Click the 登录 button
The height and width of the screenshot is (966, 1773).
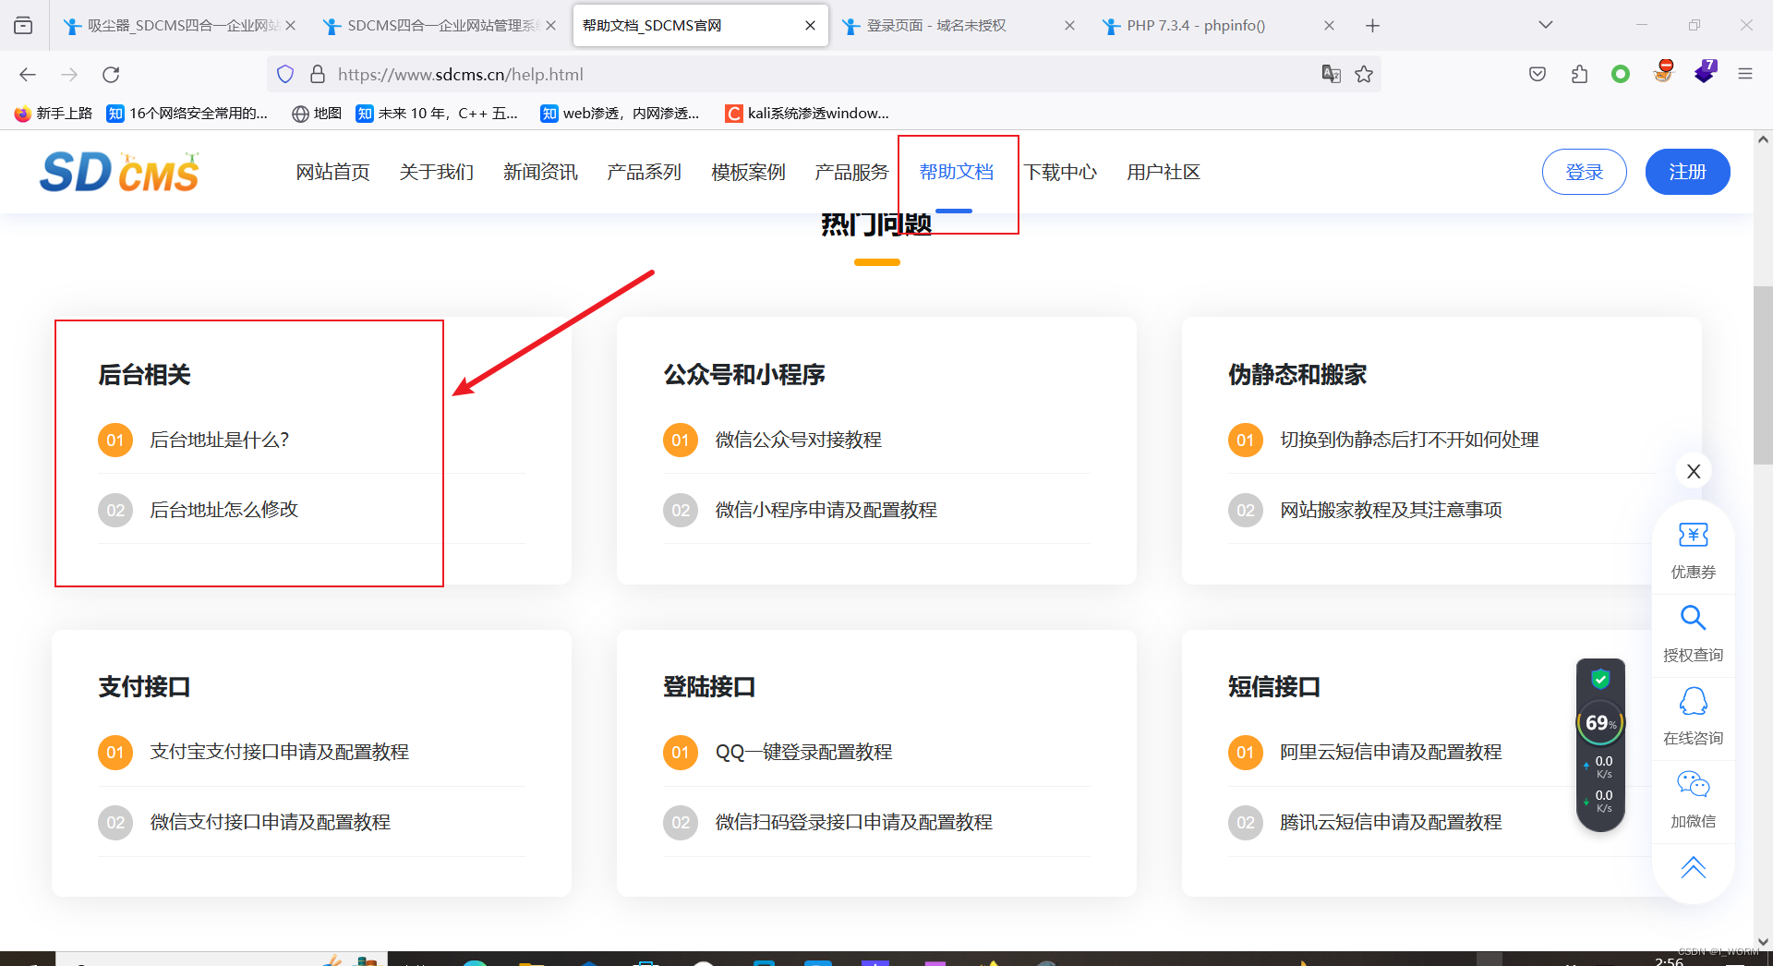pyautogui.click(x=1584, y=172)
